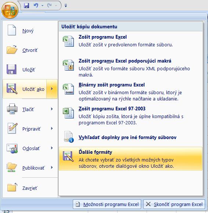Choose Tlačiť menu label

click(x=28, y=109)
